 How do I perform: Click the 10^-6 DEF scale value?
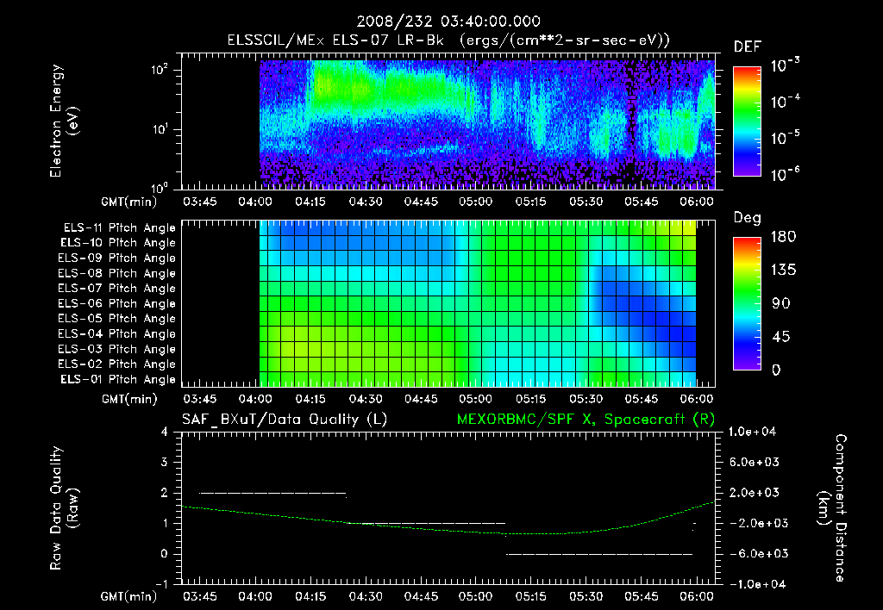785,174
